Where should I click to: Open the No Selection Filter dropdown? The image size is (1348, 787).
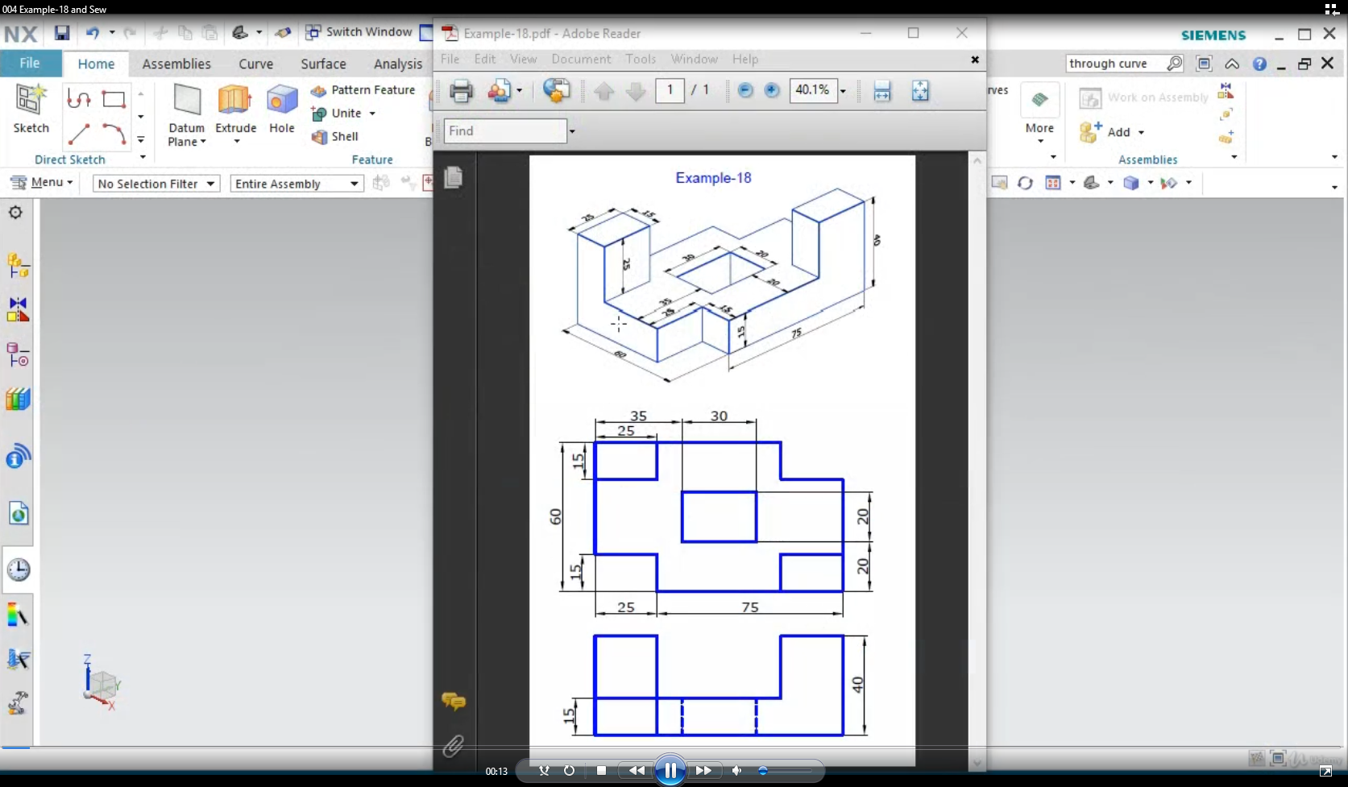pyautogui.click(x=156, y=184)
